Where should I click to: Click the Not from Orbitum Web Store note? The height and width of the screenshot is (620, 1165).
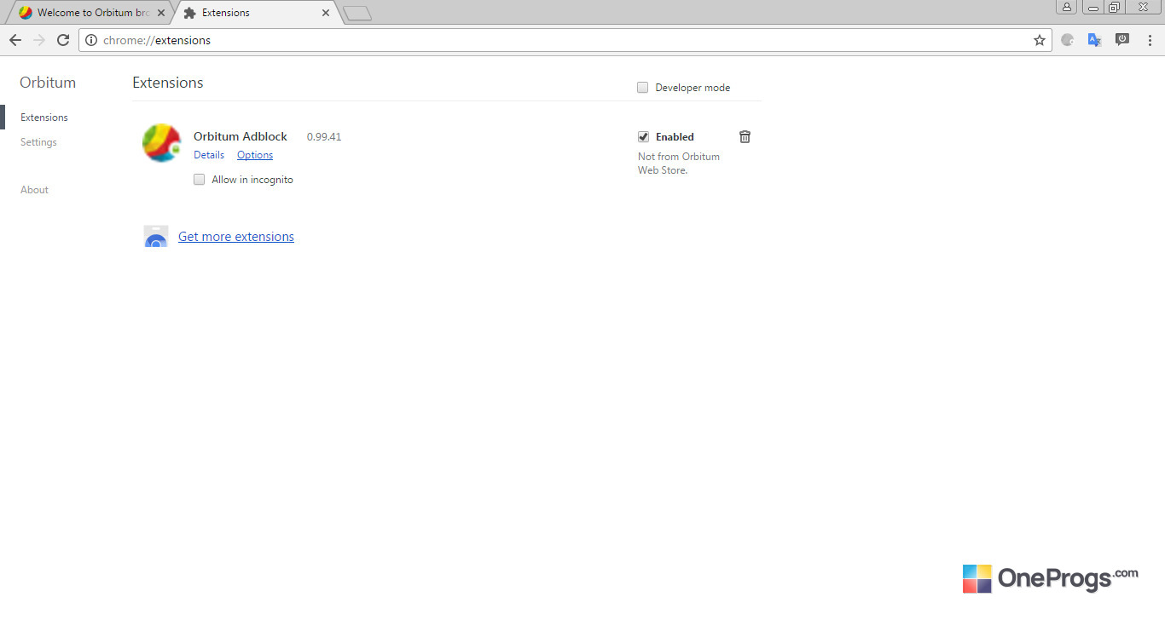click(x=679, y=164)
